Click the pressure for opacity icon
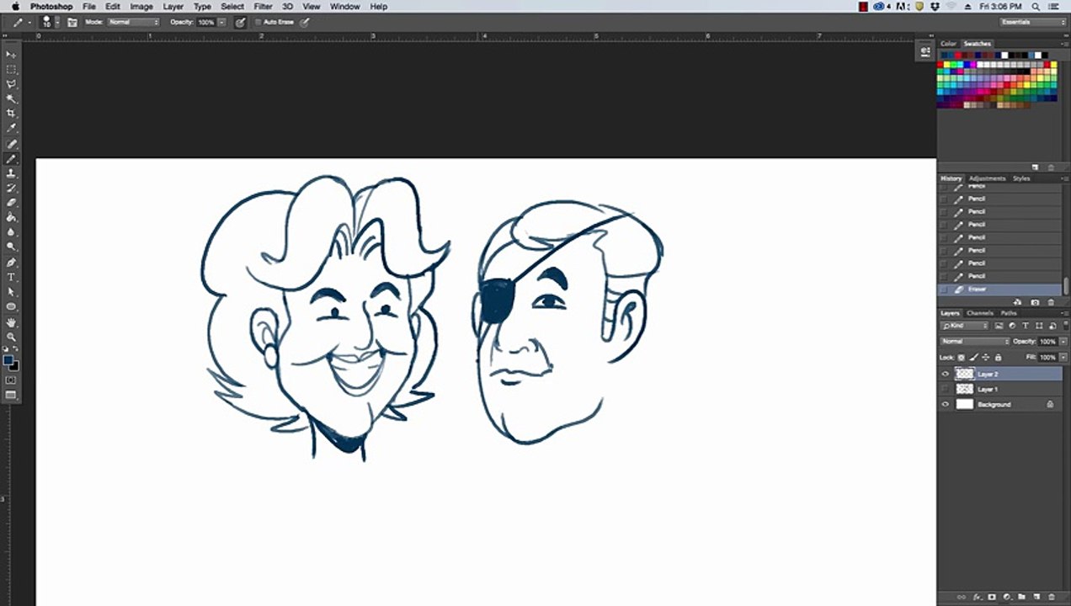The image size is (1071, 606). pos(241,23)
